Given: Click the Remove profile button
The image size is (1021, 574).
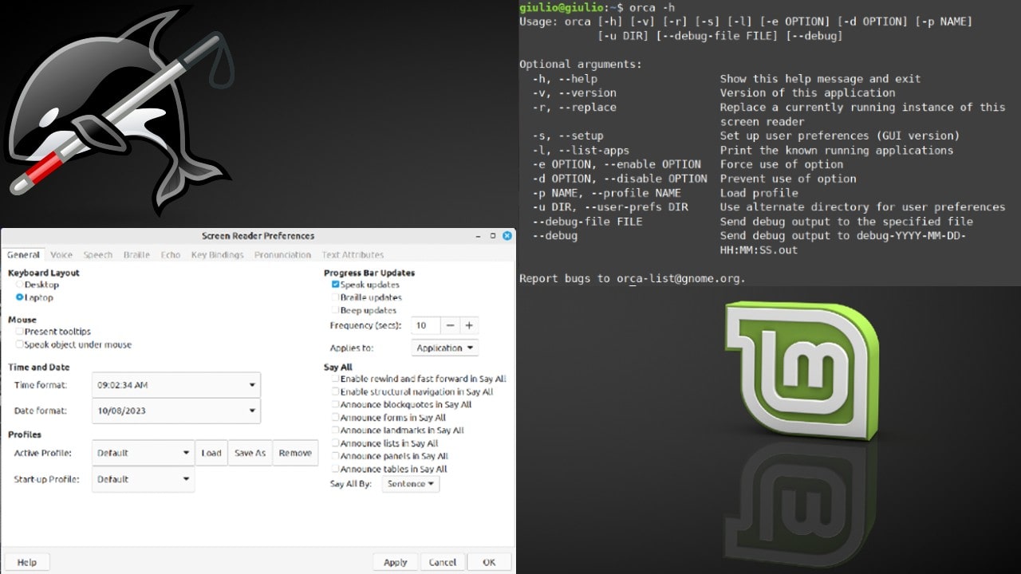Looking at the screenshot, I should (295, 453).
